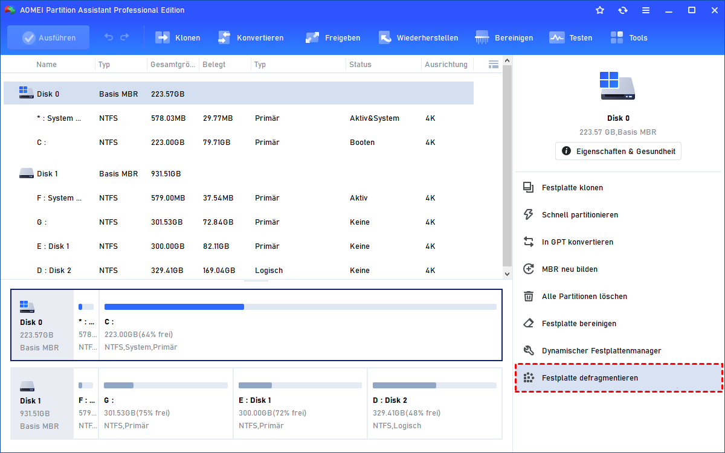
Task: Sort by the Name column header
Action: click(x=47, y=64)
